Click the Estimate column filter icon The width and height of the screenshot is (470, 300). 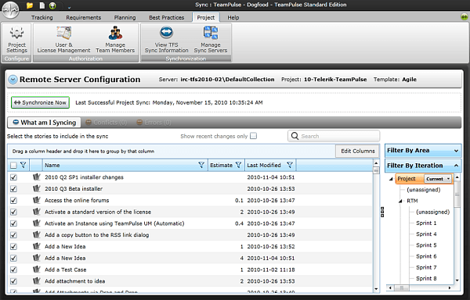[238, 165]
